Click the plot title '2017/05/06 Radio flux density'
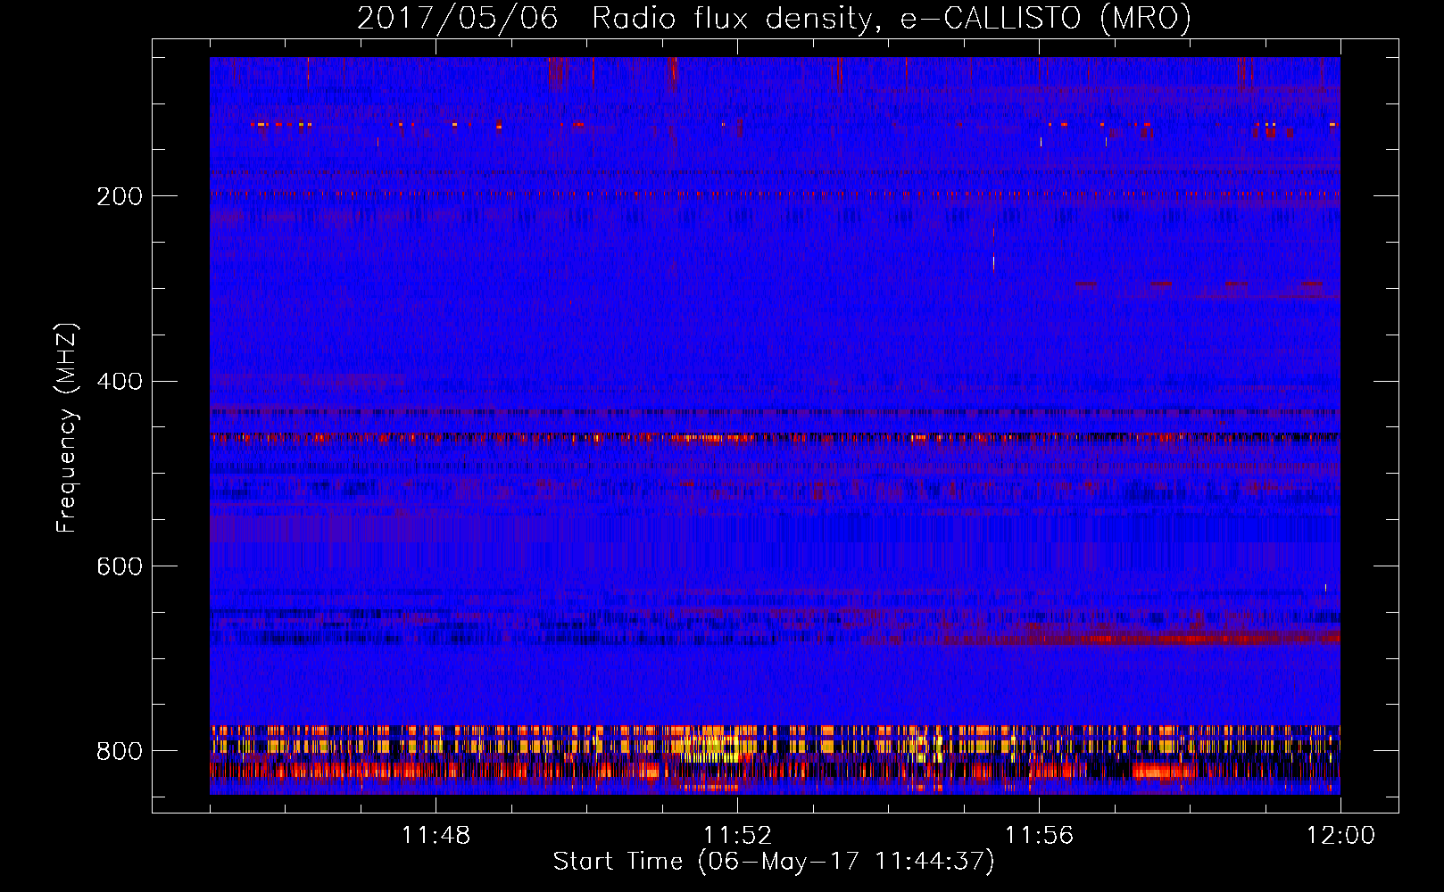 click(774, 18)
